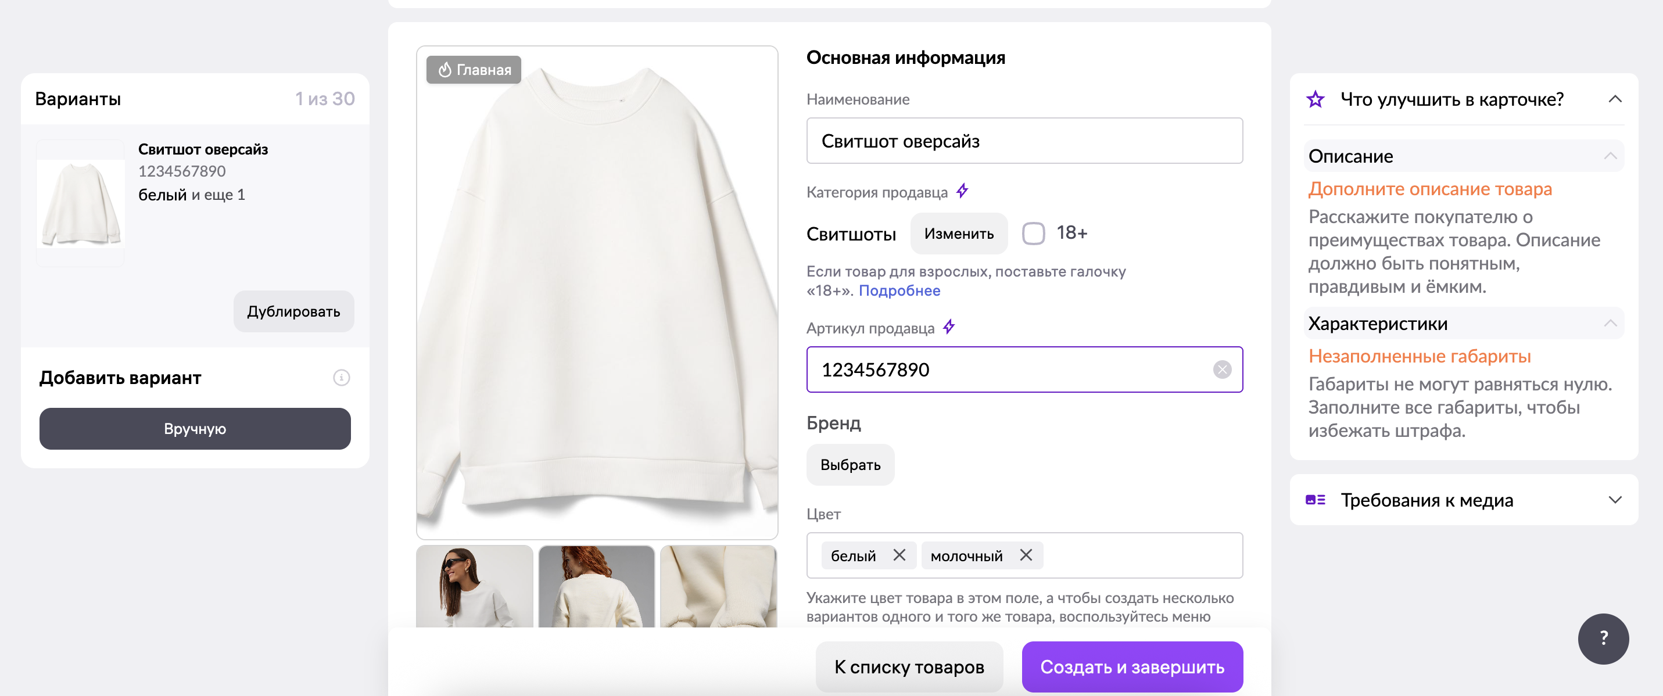1663x696 pixels.
Task: Click the lightning icon next to Артикул продавца
Action: point(948,327)
